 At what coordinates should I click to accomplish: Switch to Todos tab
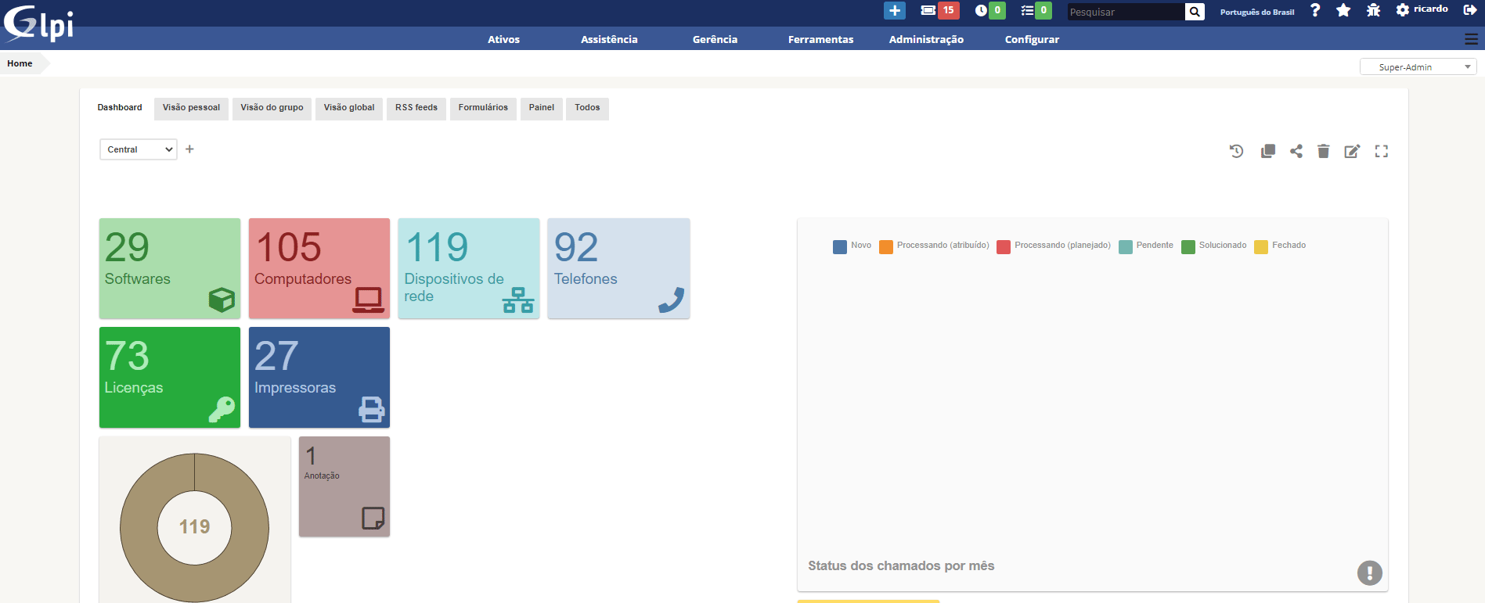(x=587, y=108)
